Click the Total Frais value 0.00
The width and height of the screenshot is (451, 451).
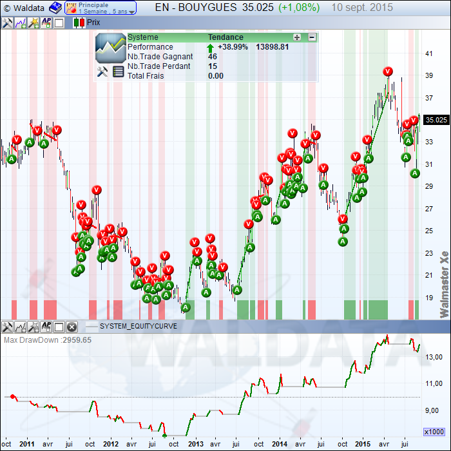216,76
